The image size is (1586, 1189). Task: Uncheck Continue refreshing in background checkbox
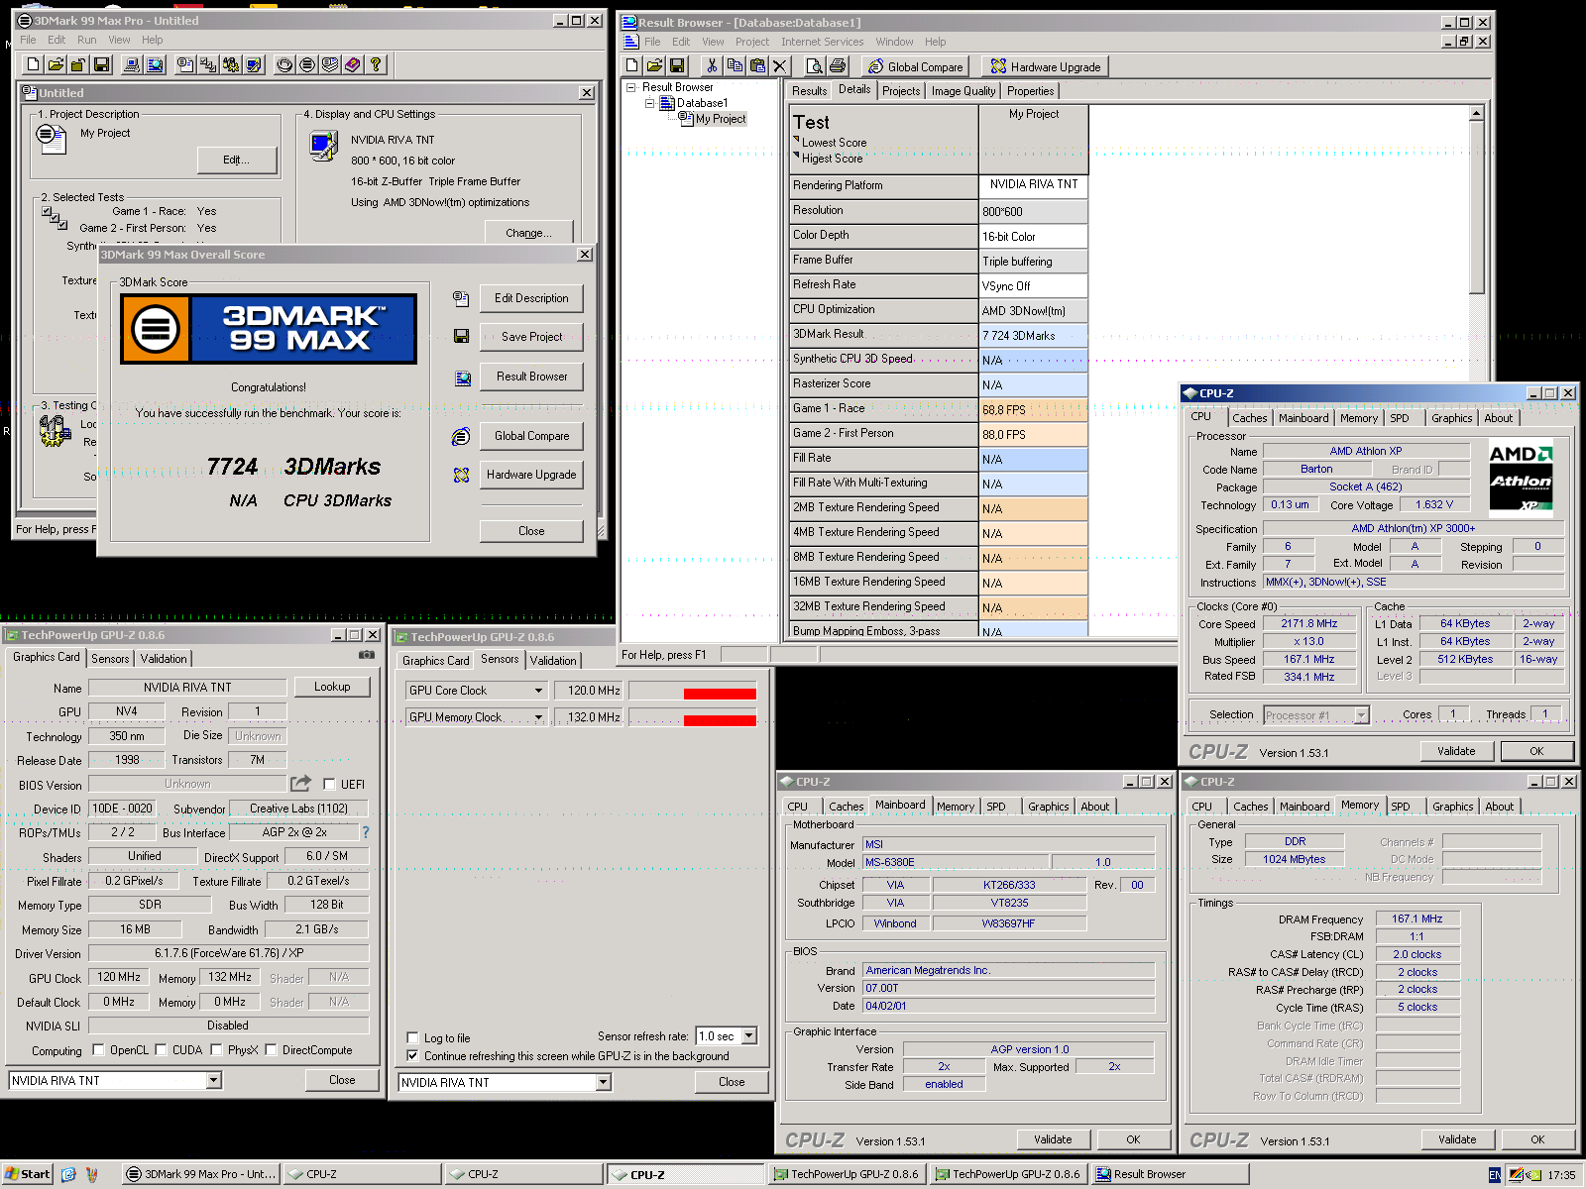(x=412, y=1055)
